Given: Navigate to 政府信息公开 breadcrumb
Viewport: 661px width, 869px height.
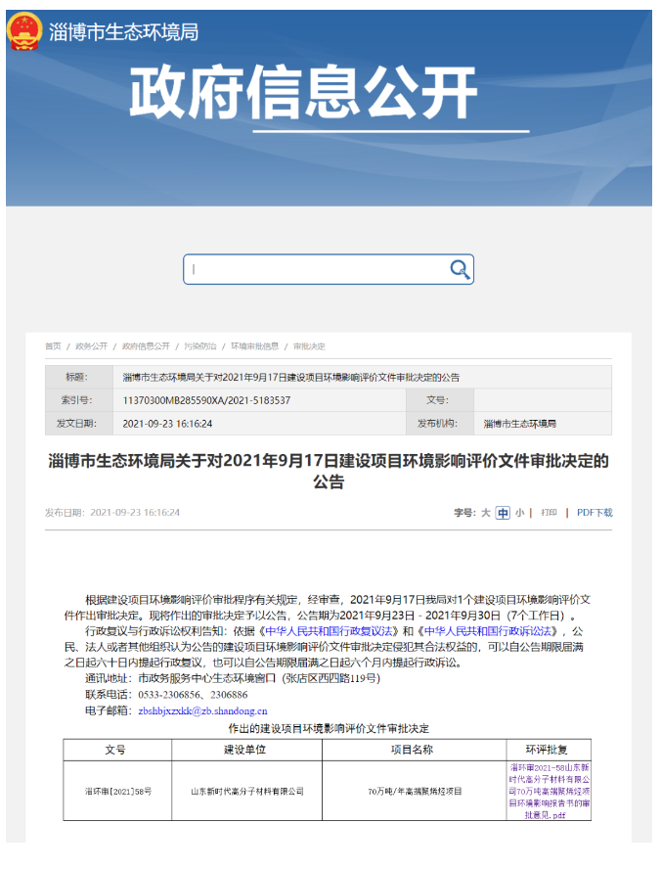Looking at the screenshot, I should [x=146, y=346].
